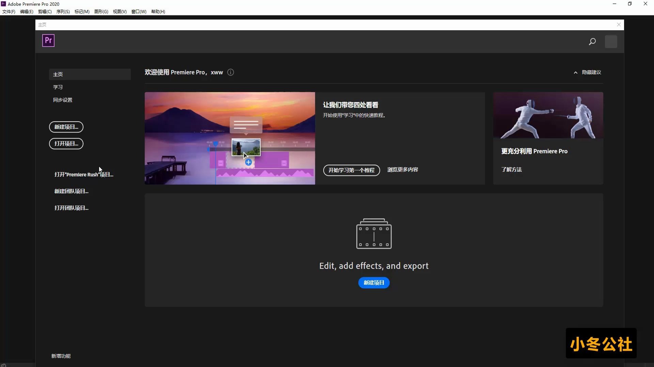Click blue 新建项目 button
This screenshot has width=654, height=367.
374,283
